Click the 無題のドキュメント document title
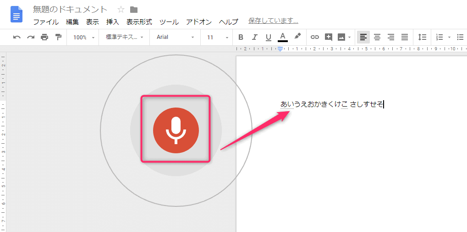 (70, 10)
